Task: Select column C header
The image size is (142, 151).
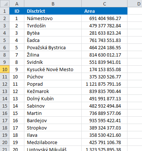Action: (x=105, y=4)
